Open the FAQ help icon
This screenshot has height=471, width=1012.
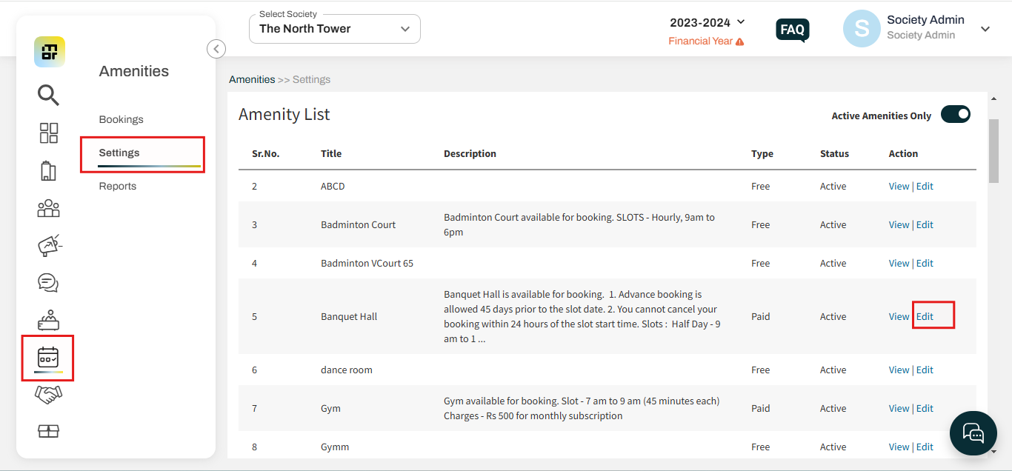pos(792,30)
